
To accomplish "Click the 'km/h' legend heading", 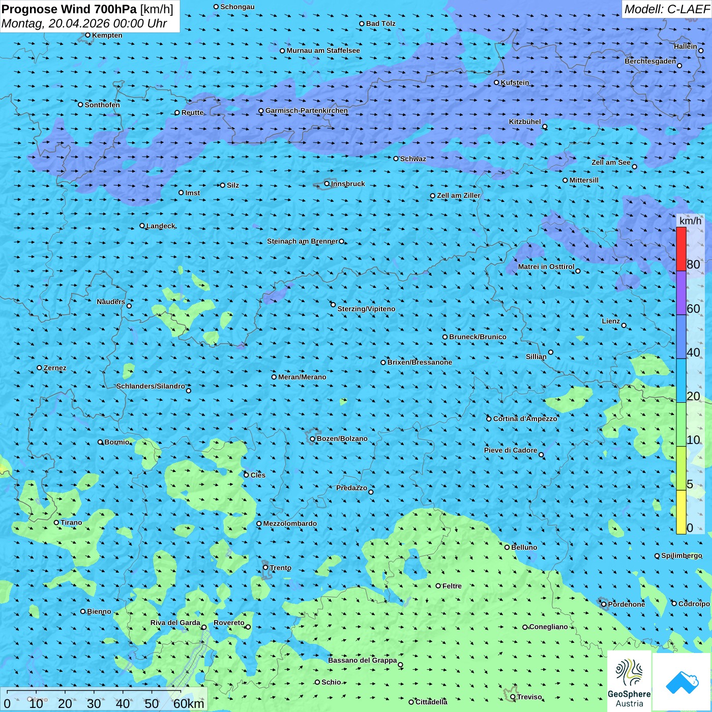I will [690, 221].
